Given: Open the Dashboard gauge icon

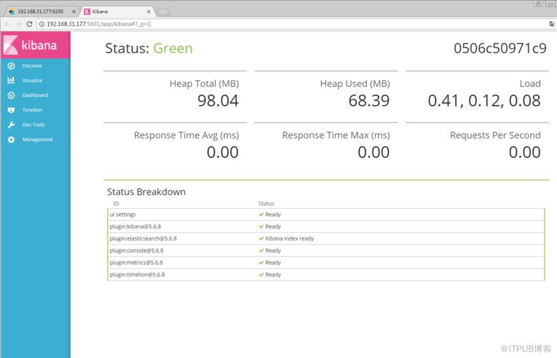Looking at the screenshot, I should 11,95.
